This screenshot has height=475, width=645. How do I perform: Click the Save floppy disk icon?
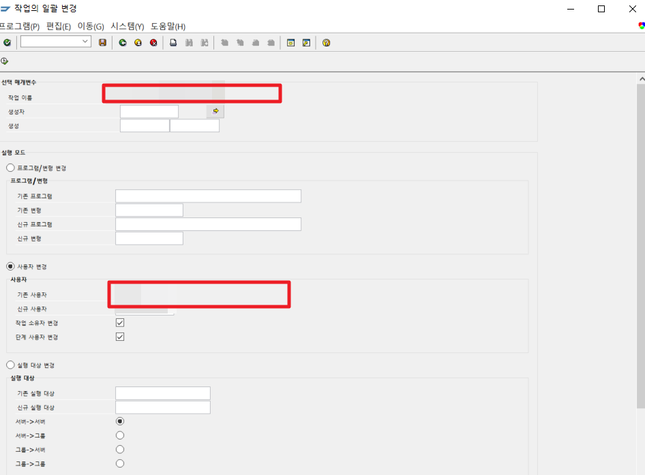(x=102, y=42)
